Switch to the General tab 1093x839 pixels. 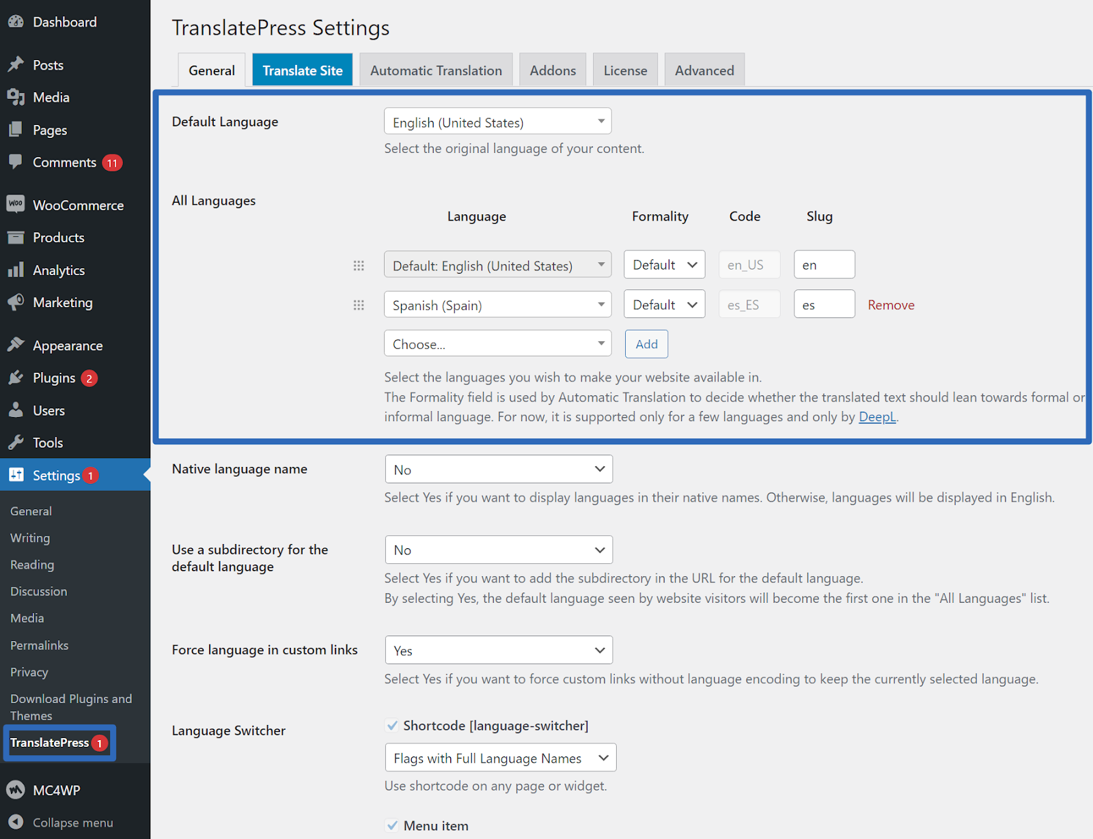click(x=212, y=70)
